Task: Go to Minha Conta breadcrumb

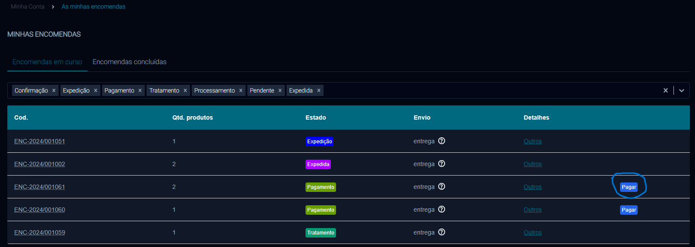Action: point(28,6)
